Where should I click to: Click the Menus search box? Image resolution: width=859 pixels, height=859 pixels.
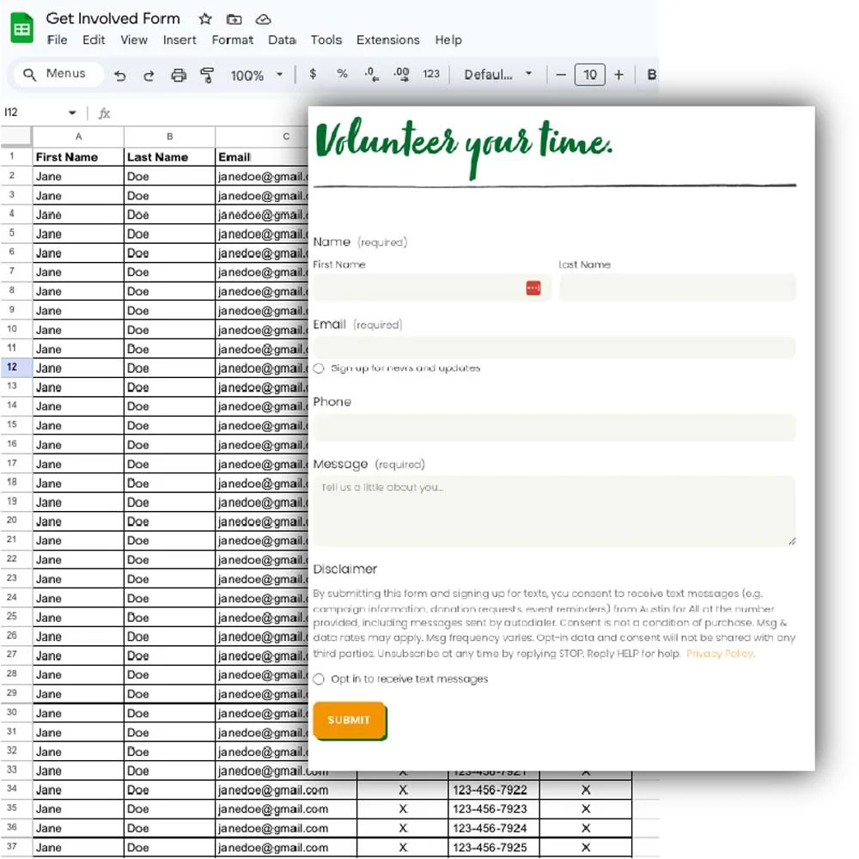pyautogui.click(x=58, y=74)
